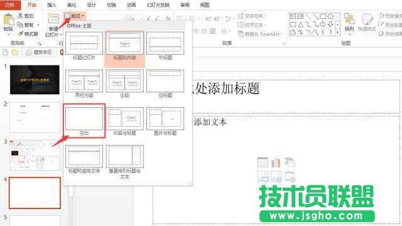402x226 pixels.
Task: Select the Format Painter (格式刷) tool
Action: coord(28,34)
